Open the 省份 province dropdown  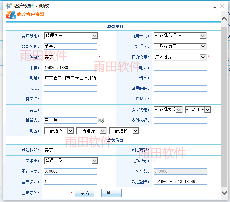[x=198, y=110]
